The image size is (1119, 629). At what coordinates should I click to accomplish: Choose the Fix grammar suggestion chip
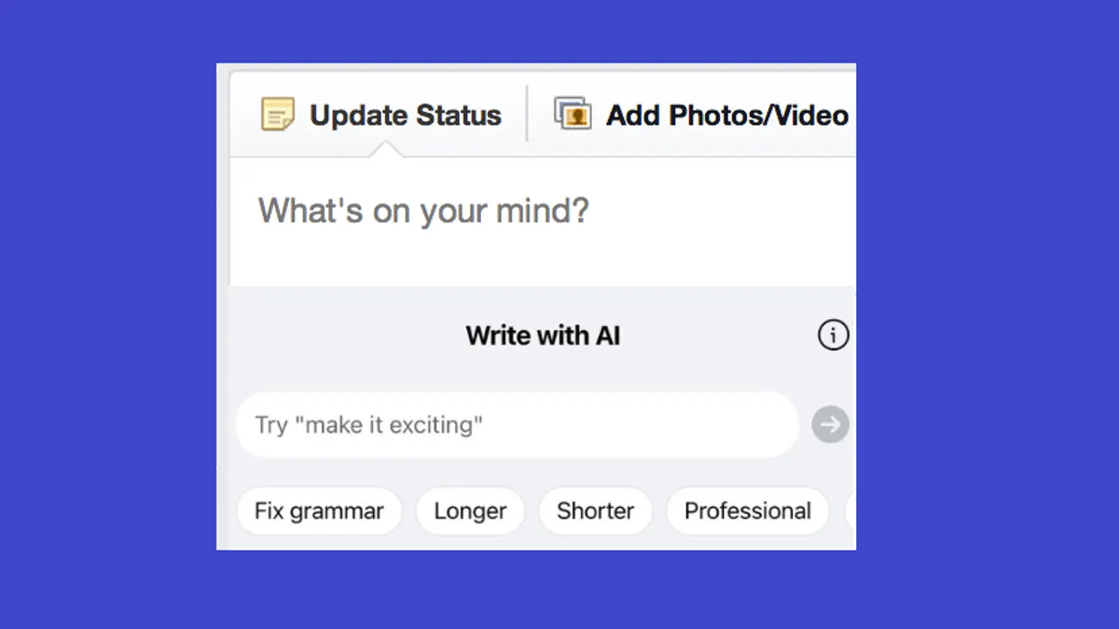(319, 511)
